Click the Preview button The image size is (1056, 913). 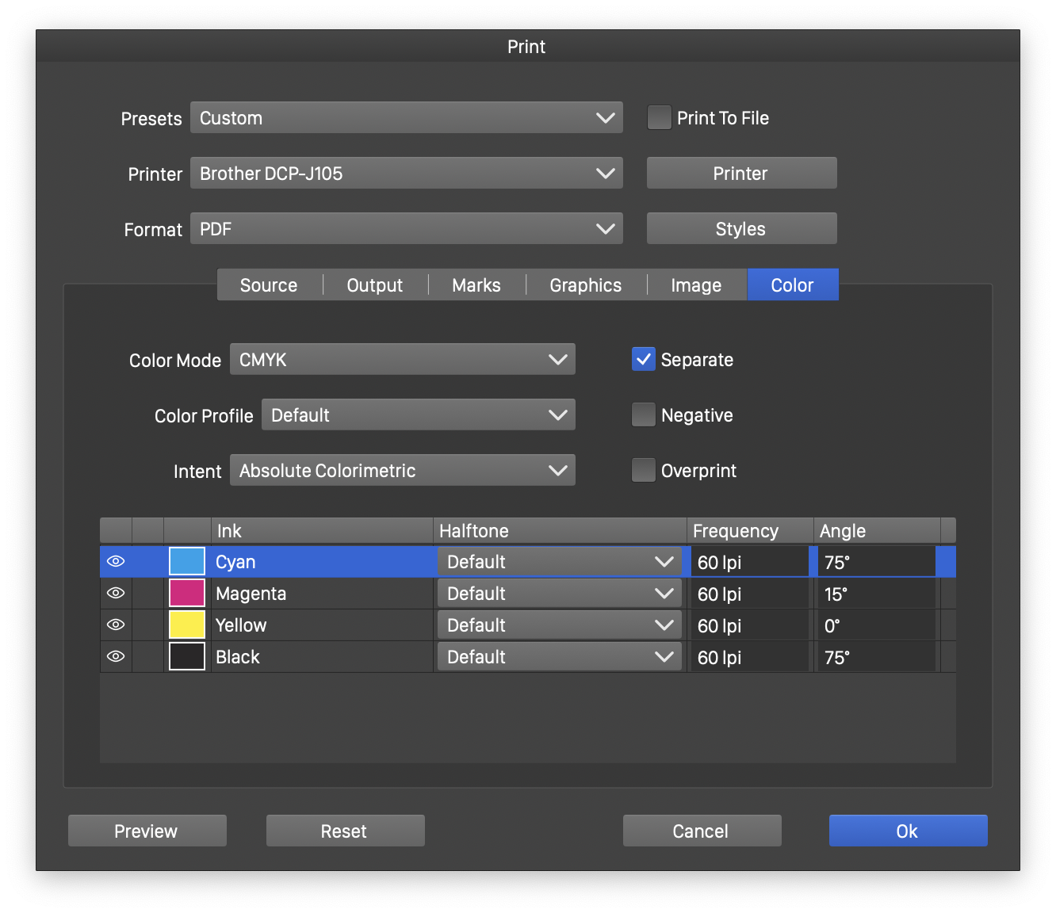point(147,831)
